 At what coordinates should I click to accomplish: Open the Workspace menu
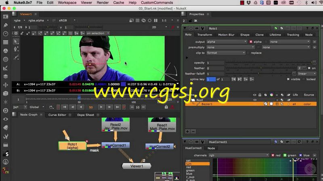[x=67, y=3]
